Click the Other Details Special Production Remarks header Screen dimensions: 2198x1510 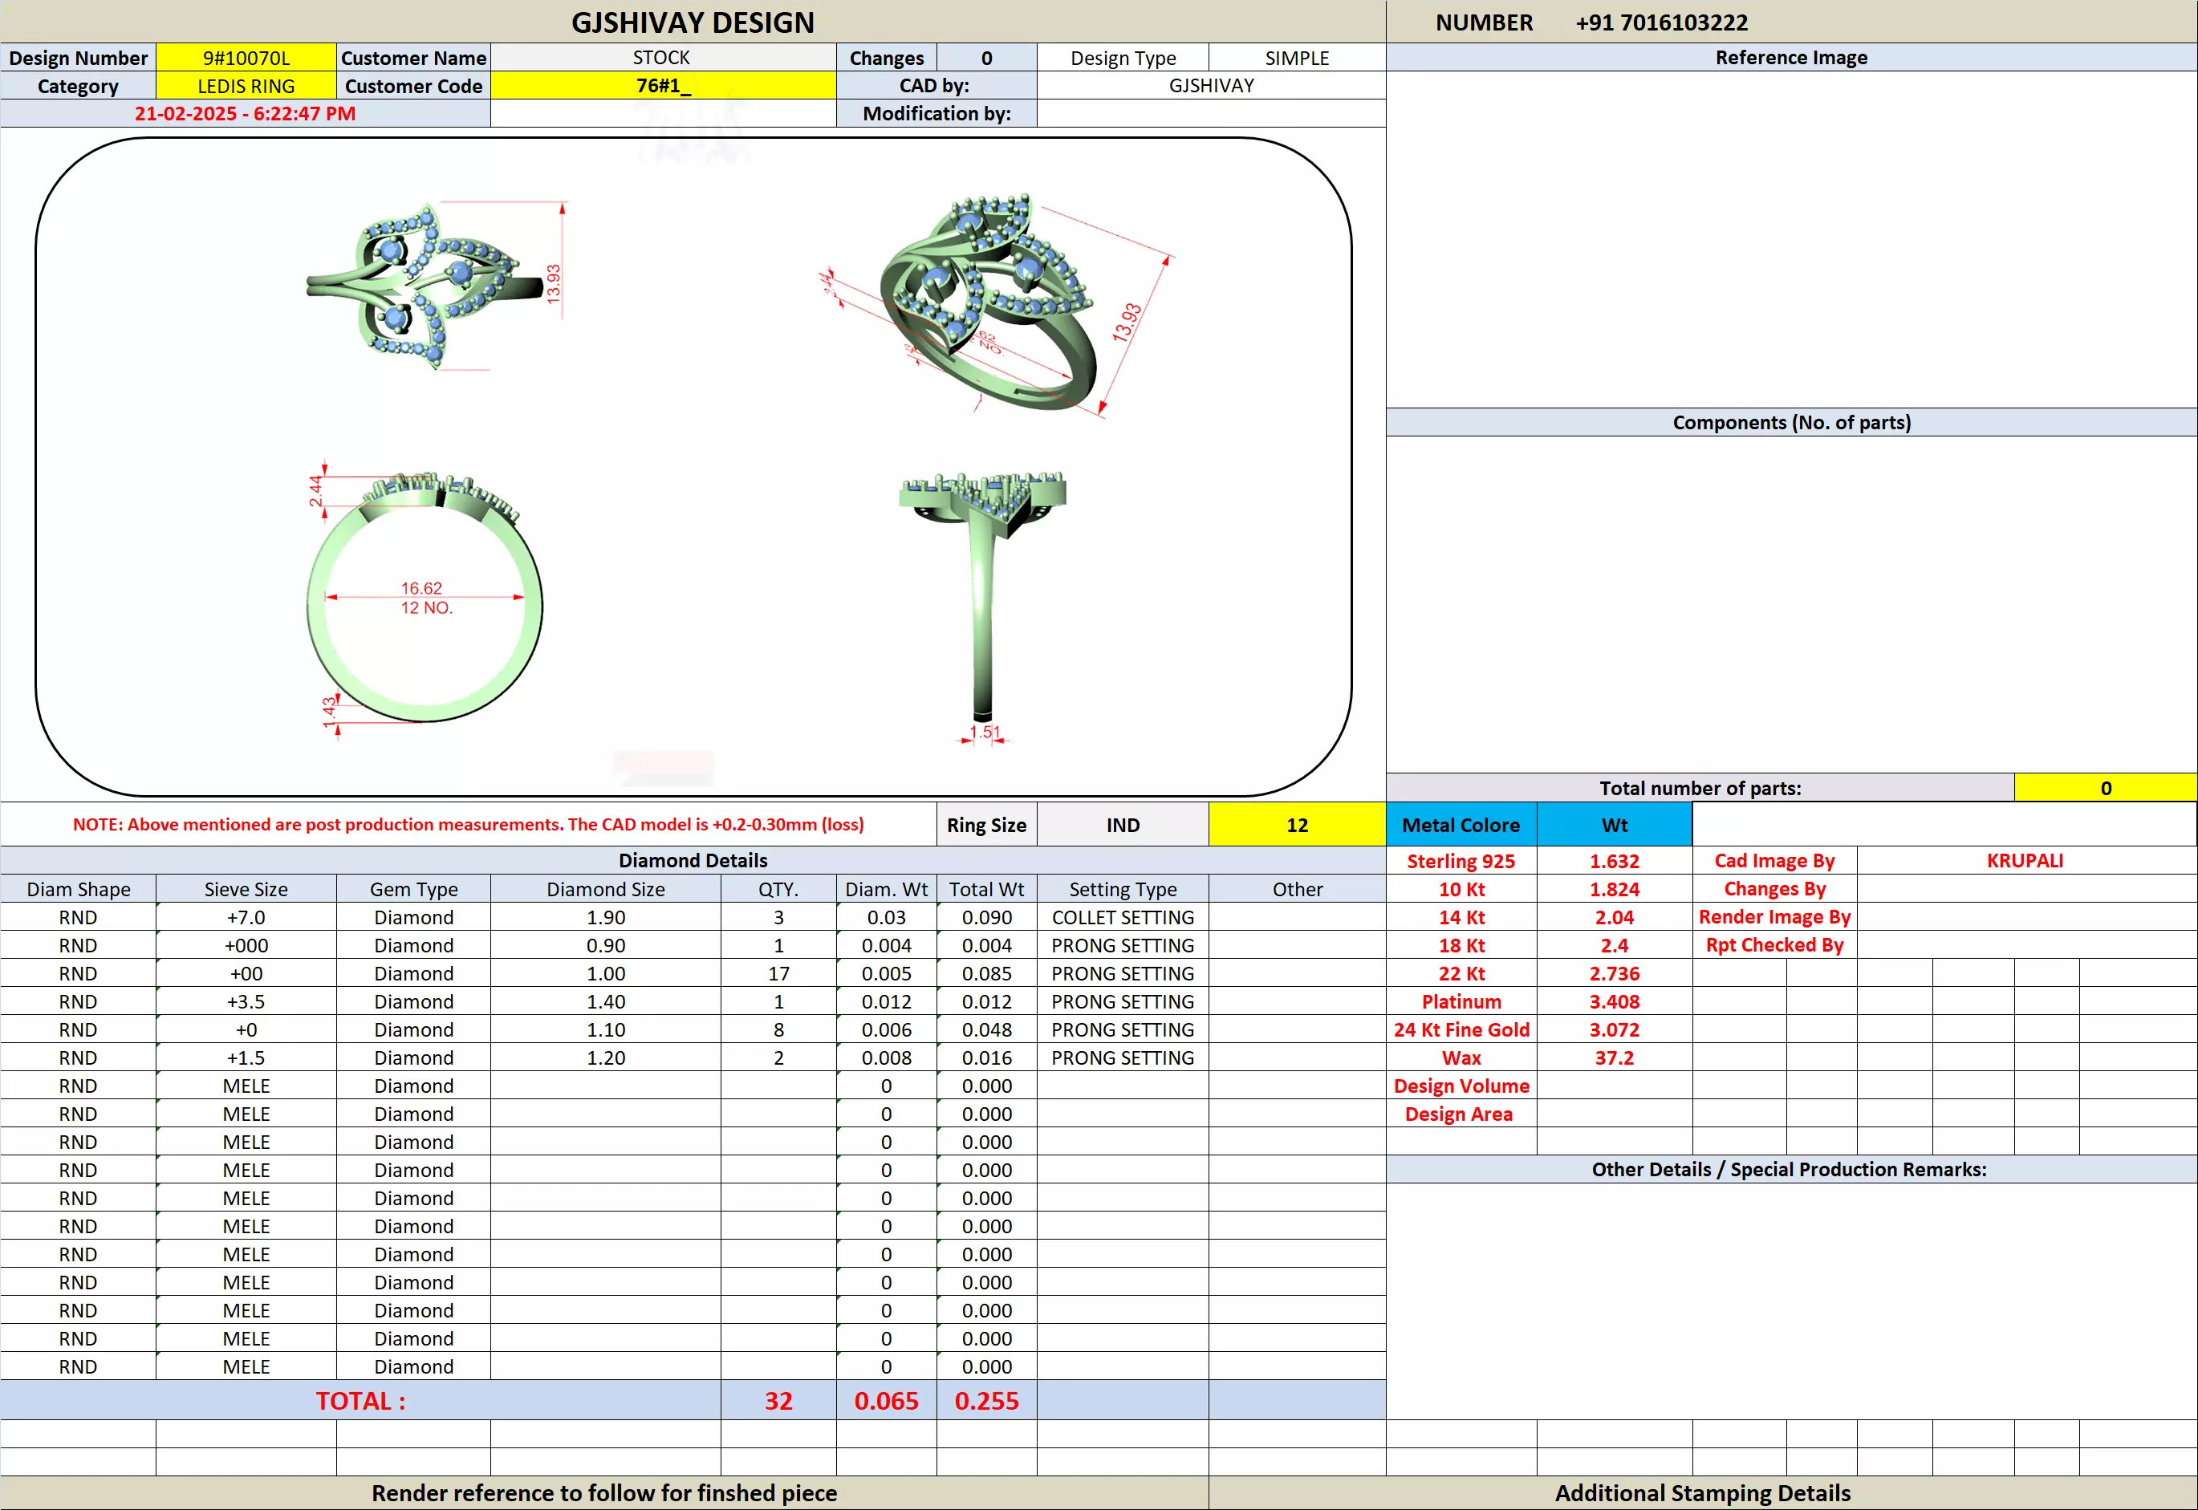[x=1788, y=1169]
